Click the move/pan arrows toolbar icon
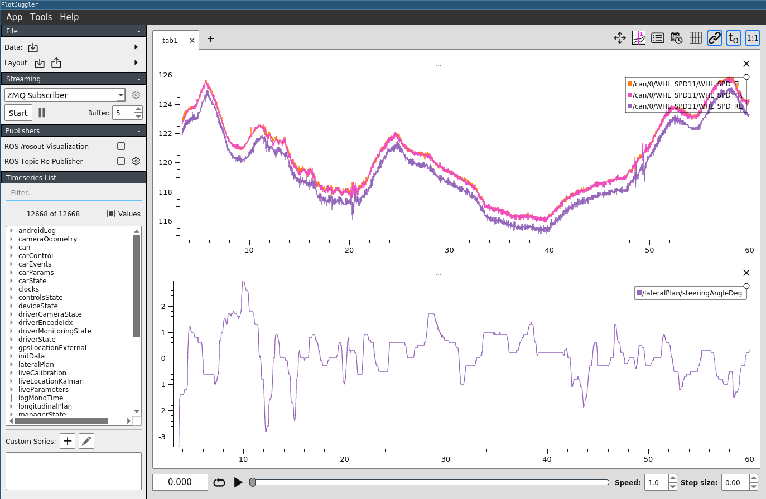 click(x=620, y=38)
